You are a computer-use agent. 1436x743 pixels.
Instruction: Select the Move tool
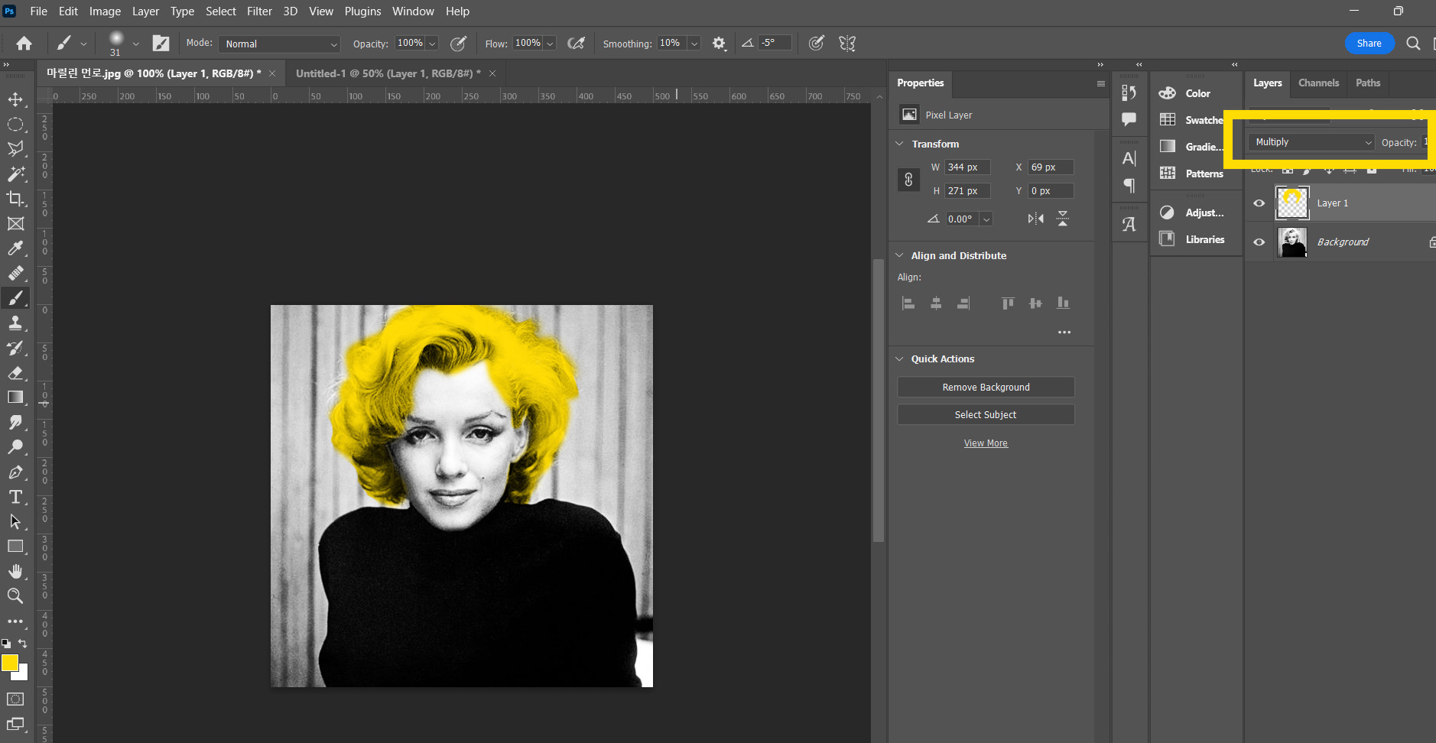[15, 99]
